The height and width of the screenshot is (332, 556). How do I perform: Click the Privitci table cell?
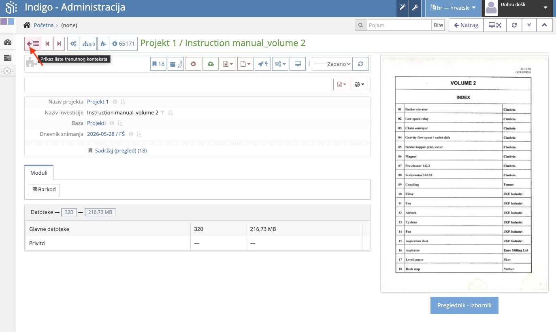pyautogui.click(x=108, y=243)
